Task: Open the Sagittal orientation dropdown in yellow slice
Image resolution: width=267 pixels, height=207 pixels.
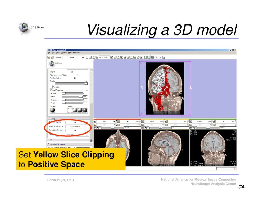Action: (x=153, y=121)
